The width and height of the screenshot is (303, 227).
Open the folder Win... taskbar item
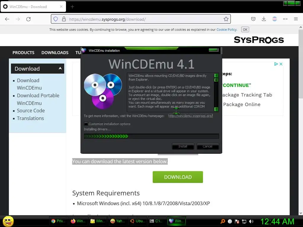[98, 221]
